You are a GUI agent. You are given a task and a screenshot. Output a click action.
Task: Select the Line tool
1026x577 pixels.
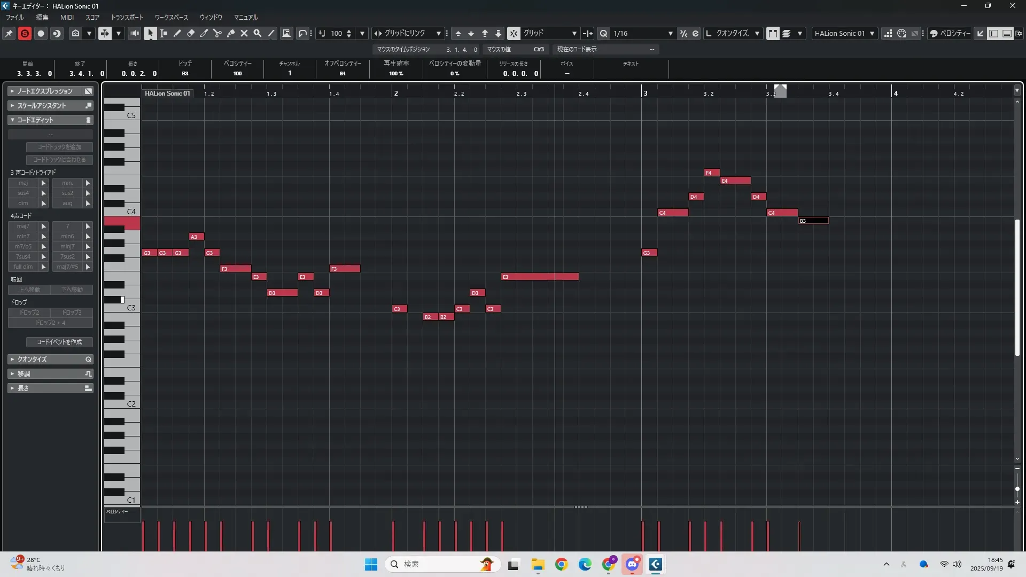(271, 33)
